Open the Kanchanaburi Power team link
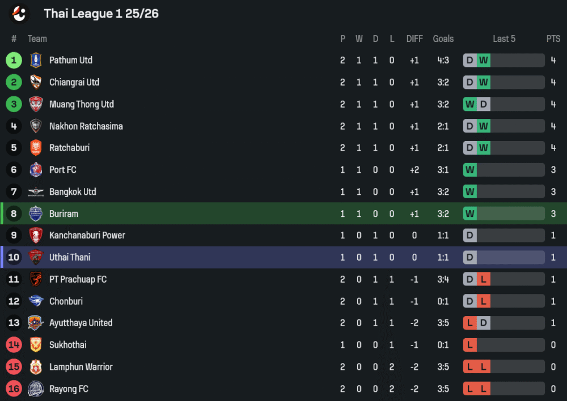The image size is (567, 401). pyautogui.click(x=87, y=236)
